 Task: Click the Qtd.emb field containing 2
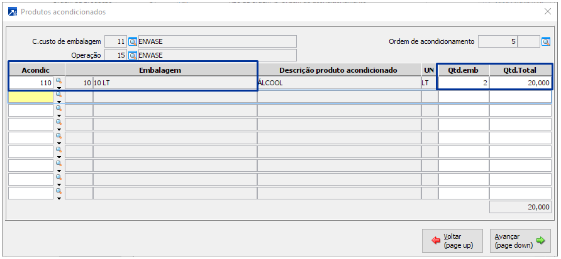click(464, 83)
